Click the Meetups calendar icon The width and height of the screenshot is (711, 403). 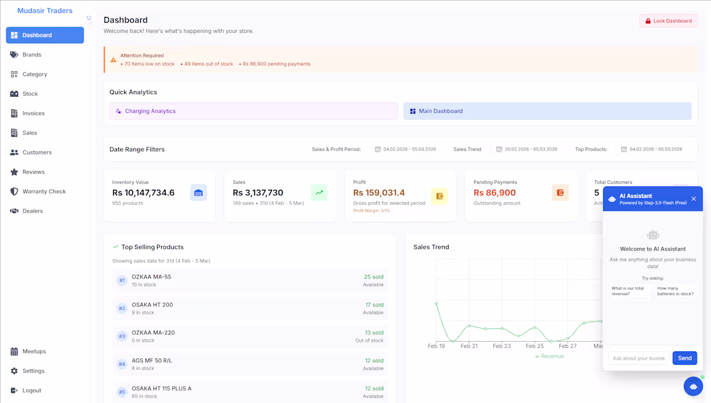15,351
